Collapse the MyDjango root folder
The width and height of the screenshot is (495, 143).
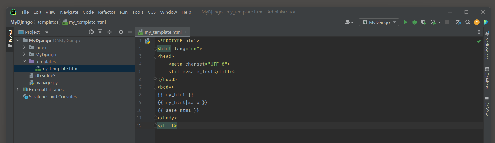pos(18,40)
